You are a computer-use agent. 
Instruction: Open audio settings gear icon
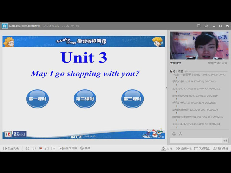27,148
